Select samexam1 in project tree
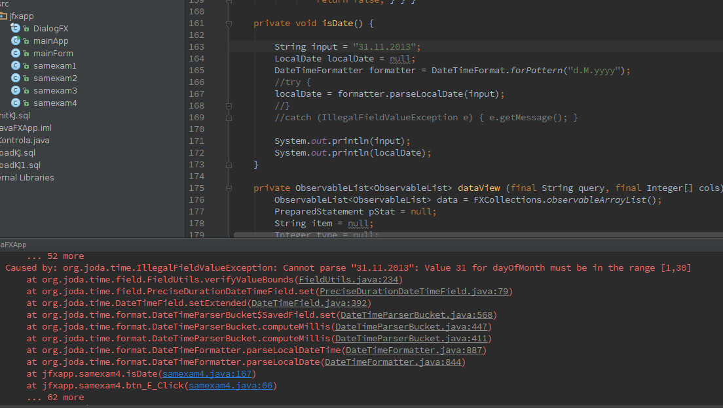This screenshot has height=408, width=723. [x=54, y=65]
